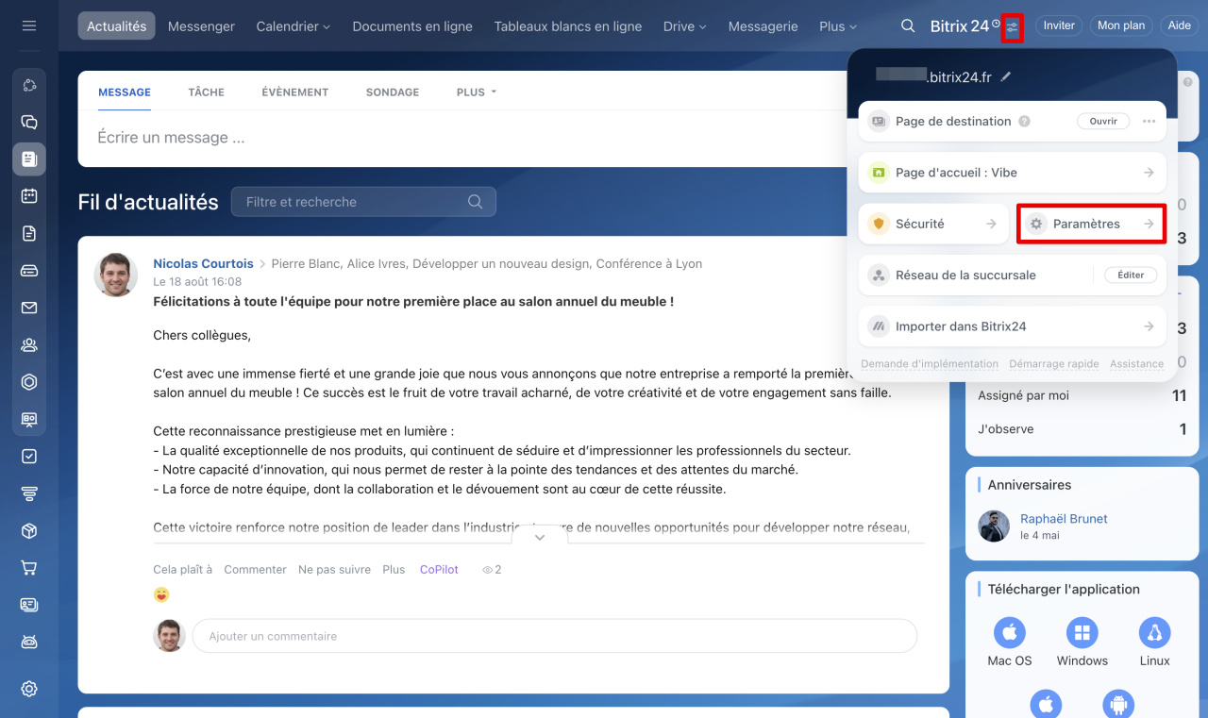The image size is (1208, 718).
Task: Click the Windows app download icon
Action: pos(1082,632)
